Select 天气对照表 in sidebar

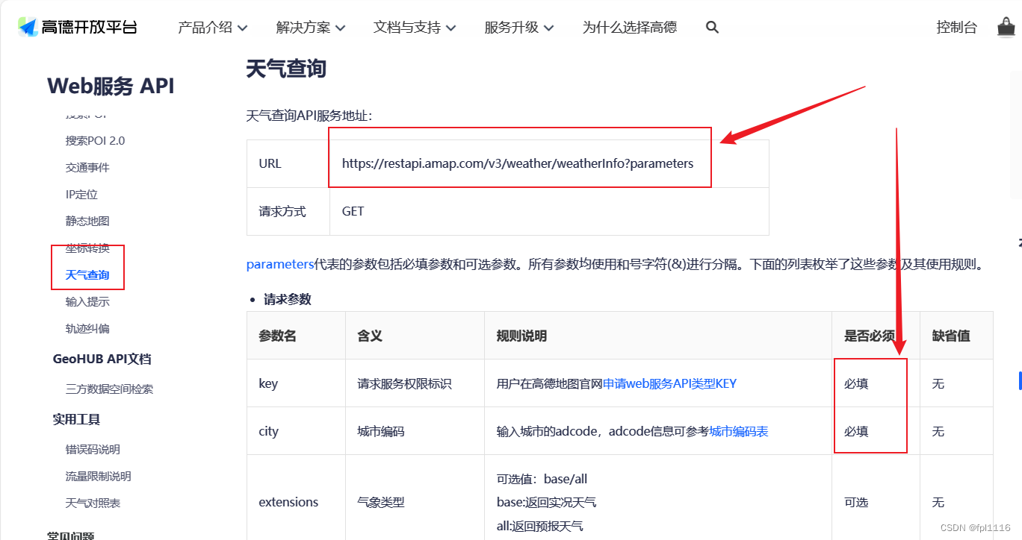[93, 503]
